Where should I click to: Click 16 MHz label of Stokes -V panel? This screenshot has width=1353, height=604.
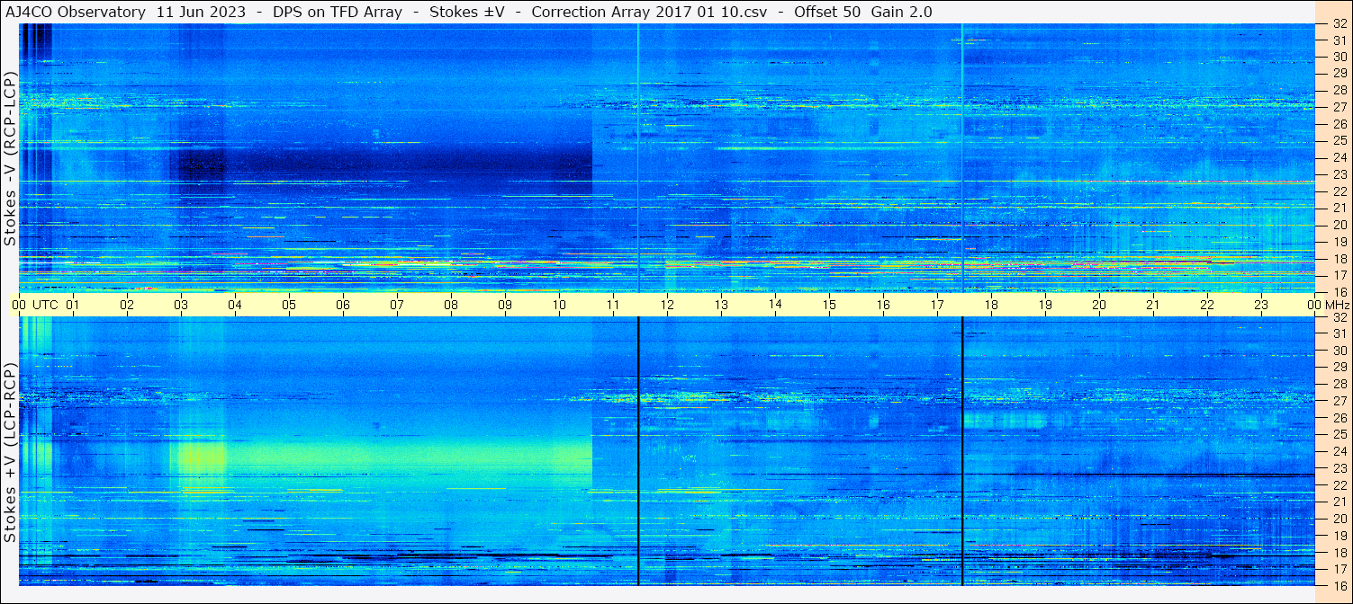tap(1339, 291)
